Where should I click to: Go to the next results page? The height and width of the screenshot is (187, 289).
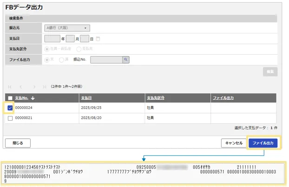click(x=34, y=86)
